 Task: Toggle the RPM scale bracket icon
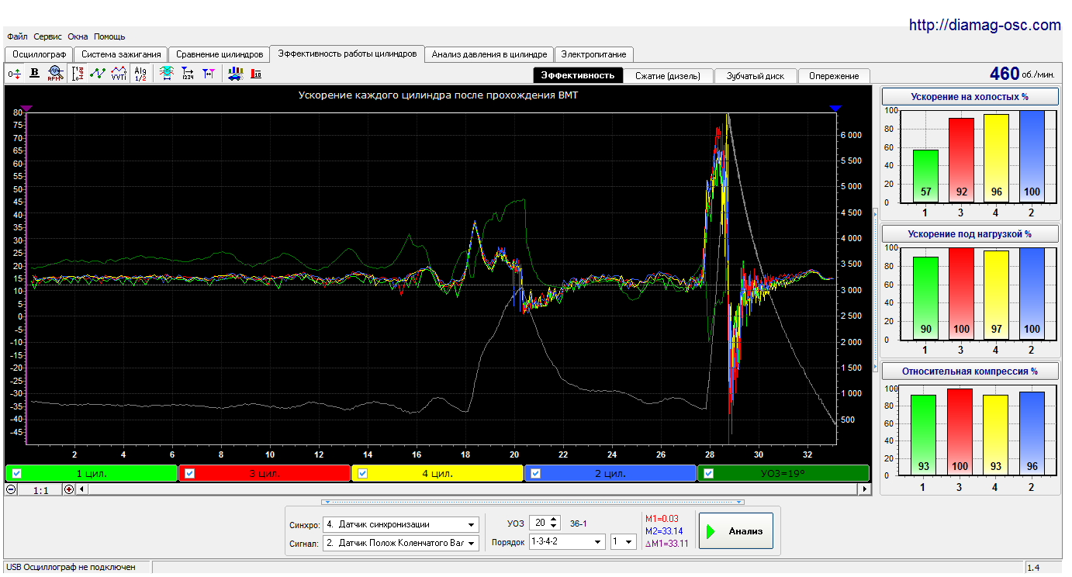78,74
